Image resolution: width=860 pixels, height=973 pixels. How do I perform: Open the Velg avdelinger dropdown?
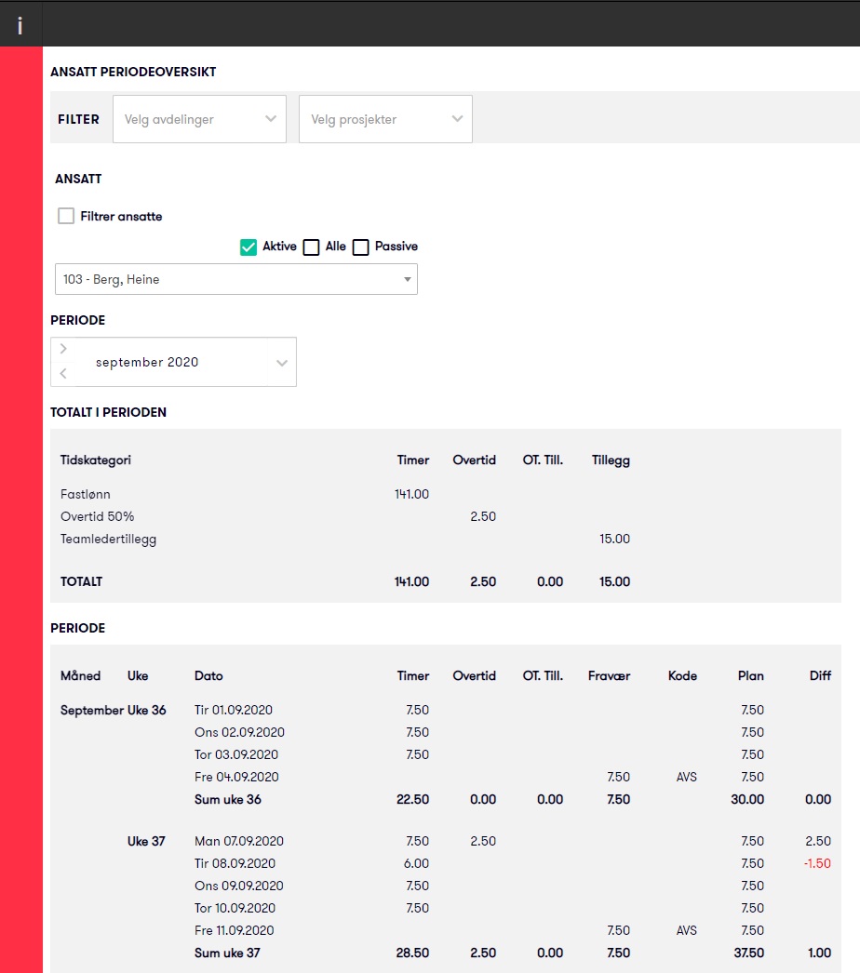pyautogui.click(x=199, y=119)
